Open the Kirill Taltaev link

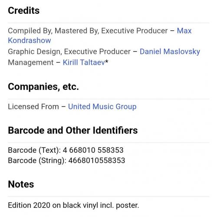(84, 62)
